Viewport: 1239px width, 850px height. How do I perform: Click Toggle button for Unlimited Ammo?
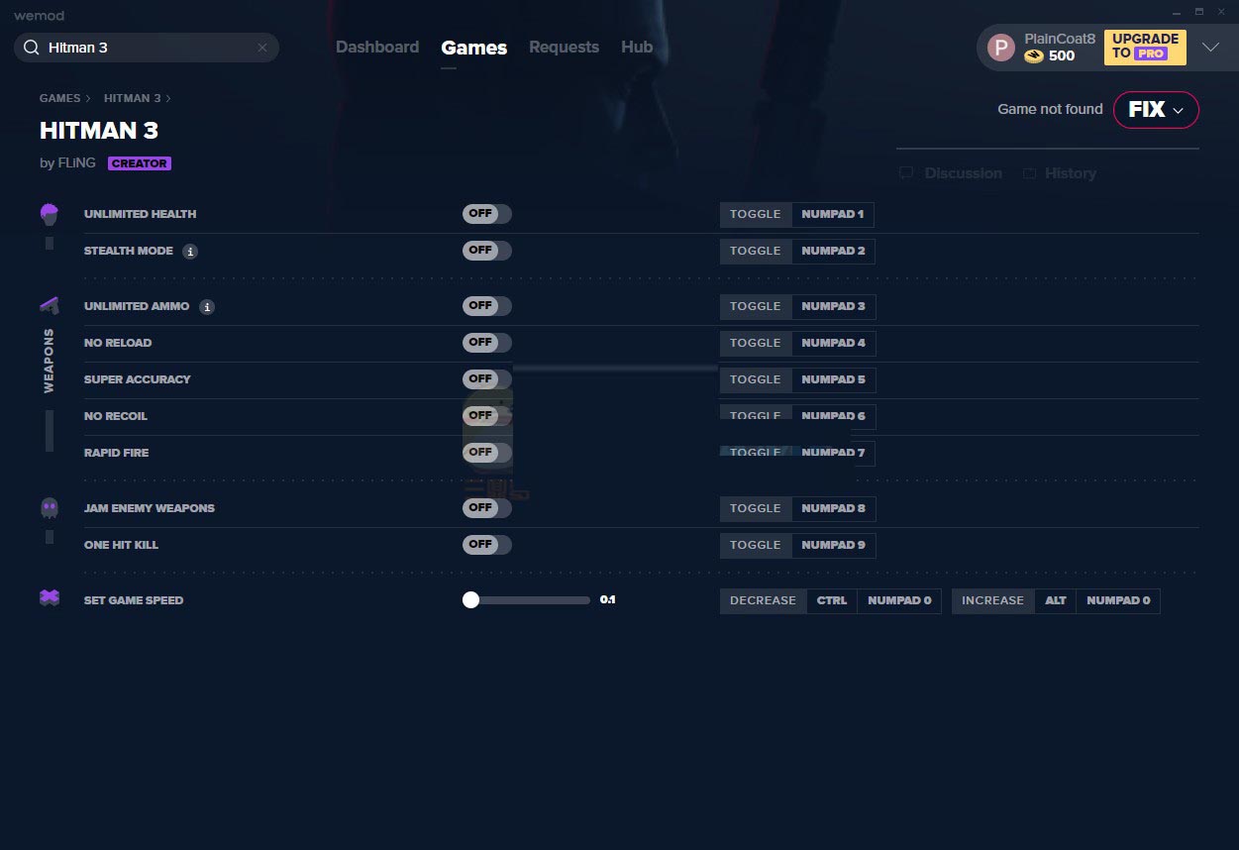756,307
